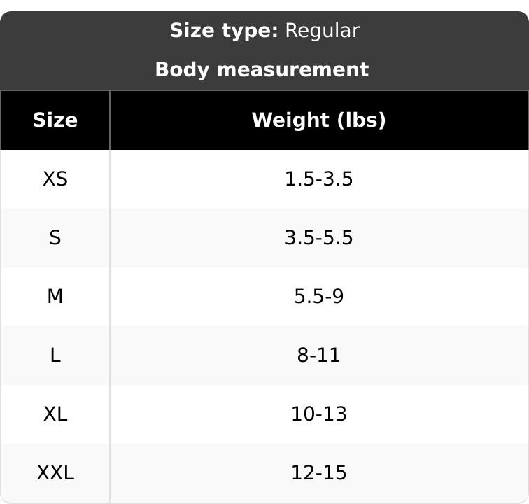Select the Body measurement title

[262, 70]
